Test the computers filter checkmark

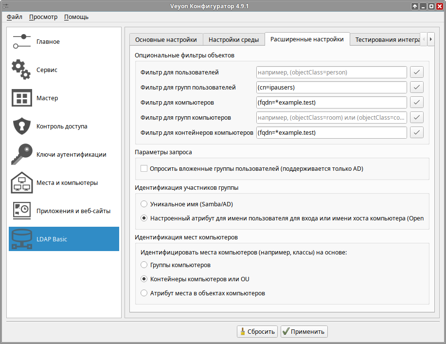click(417, 103)
